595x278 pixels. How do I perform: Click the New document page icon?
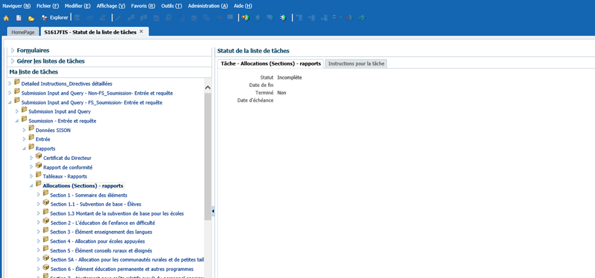18,18
